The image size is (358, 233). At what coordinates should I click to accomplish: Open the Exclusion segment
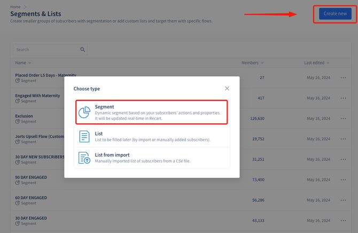pyautogui.click(x=24, y=116)
